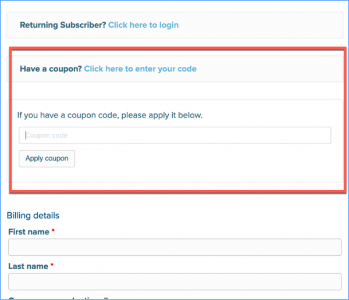
Task: Click the Billing details heading
Action: [x=33, y=216]
